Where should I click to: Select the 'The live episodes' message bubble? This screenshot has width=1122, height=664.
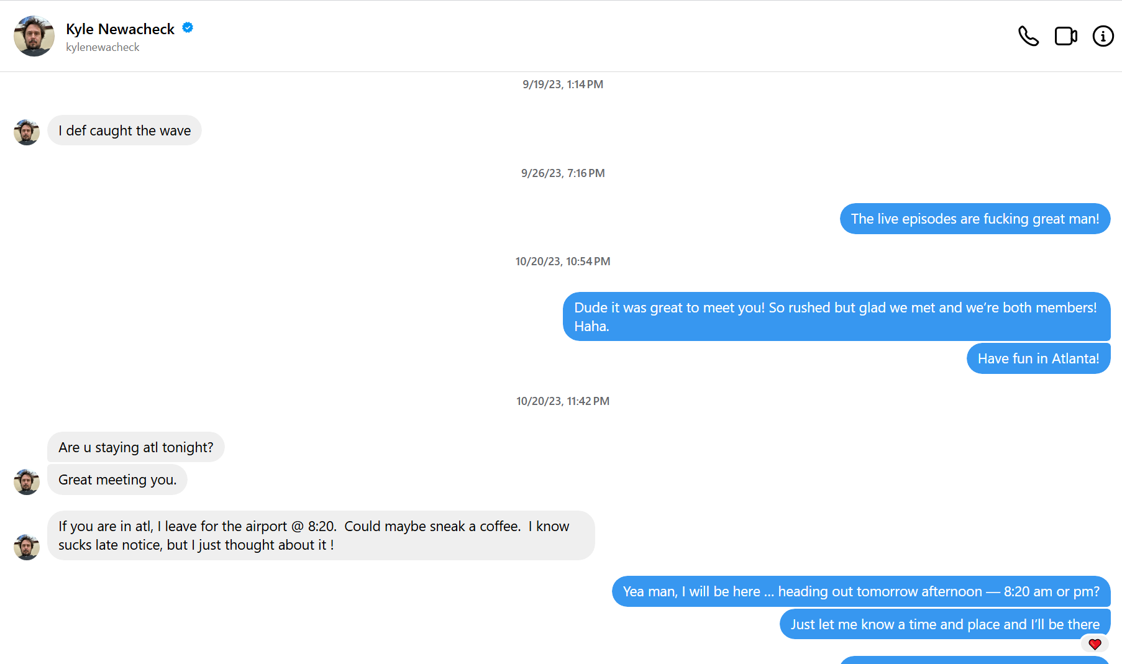974,219
